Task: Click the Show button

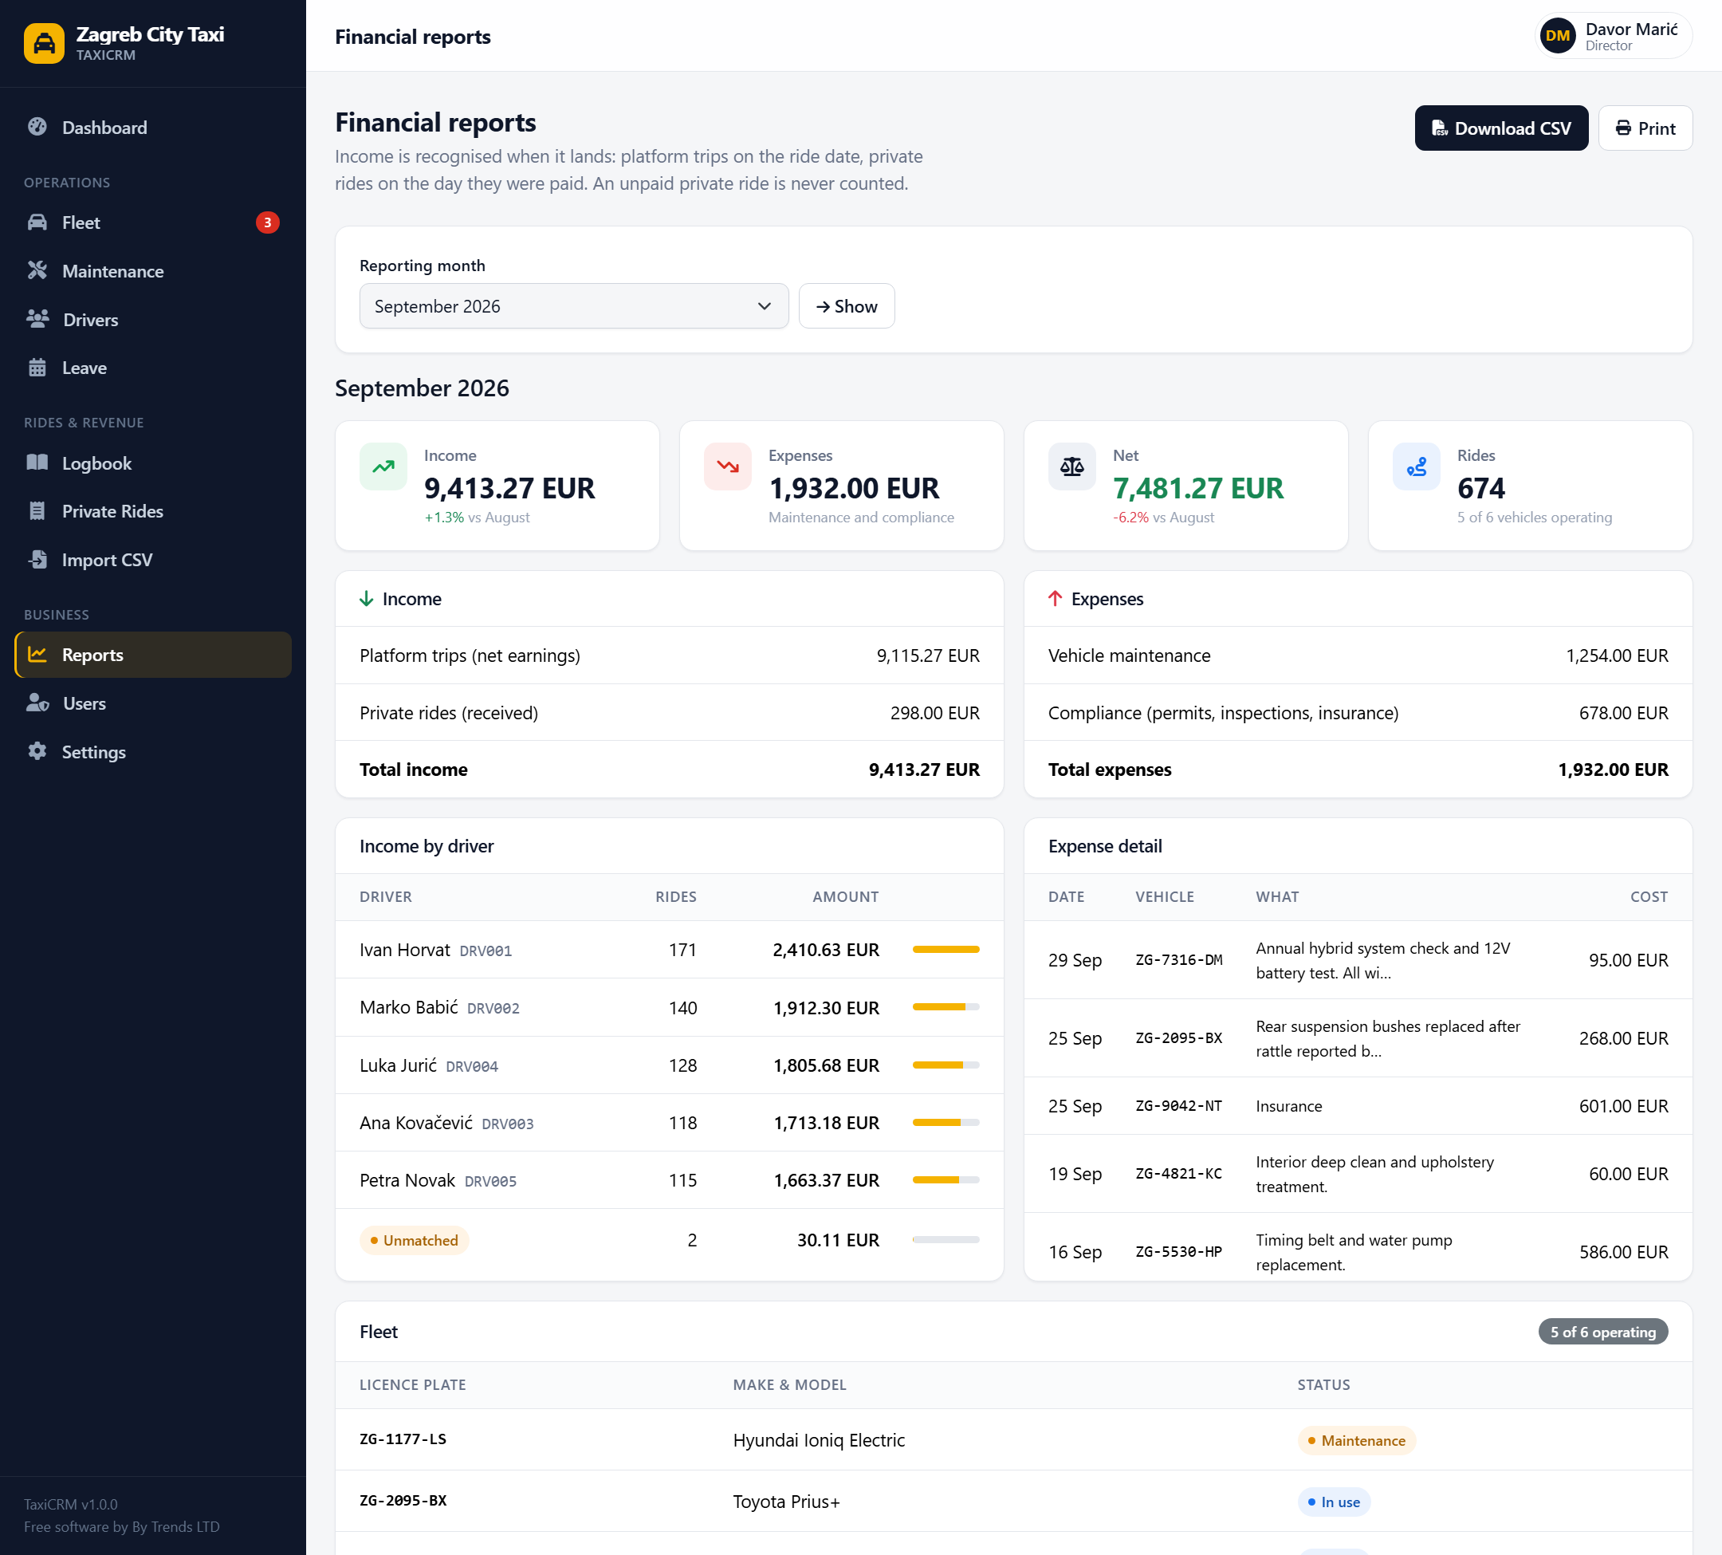Action: coord(847,306)
